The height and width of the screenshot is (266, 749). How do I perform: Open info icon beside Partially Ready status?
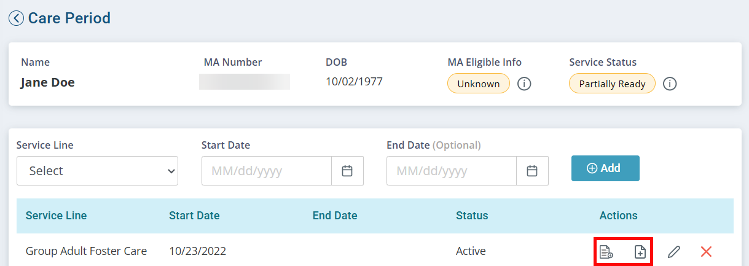pos(670,84)
